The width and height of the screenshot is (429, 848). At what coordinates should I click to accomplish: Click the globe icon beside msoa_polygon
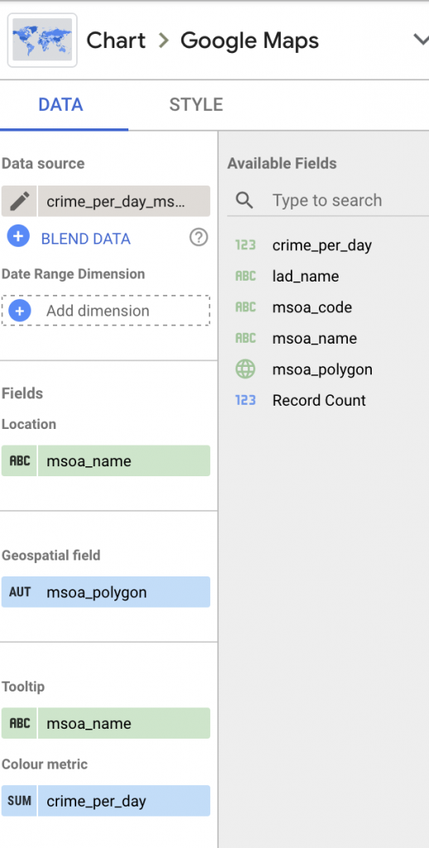tap(245, 369)
